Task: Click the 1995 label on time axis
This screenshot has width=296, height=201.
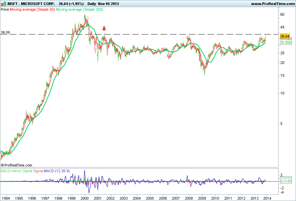Action: coord(19,198)
